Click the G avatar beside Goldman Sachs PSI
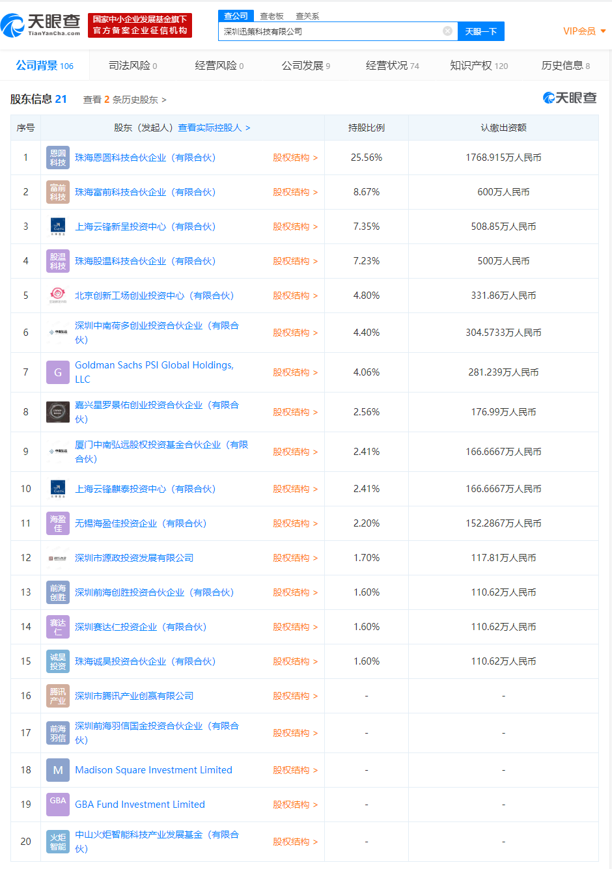 tap(58, 372)
